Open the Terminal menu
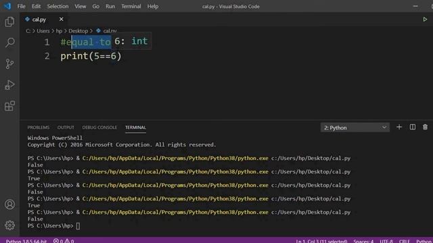The width and height of the screenshot is (433, 243). click(x=131, y=6)
